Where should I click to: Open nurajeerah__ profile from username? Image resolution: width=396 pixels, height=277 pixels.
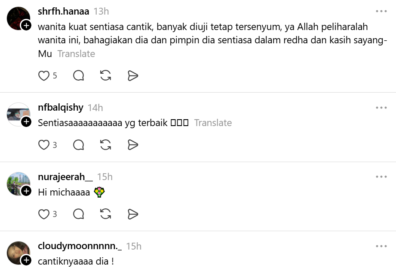tap(65, 177)
